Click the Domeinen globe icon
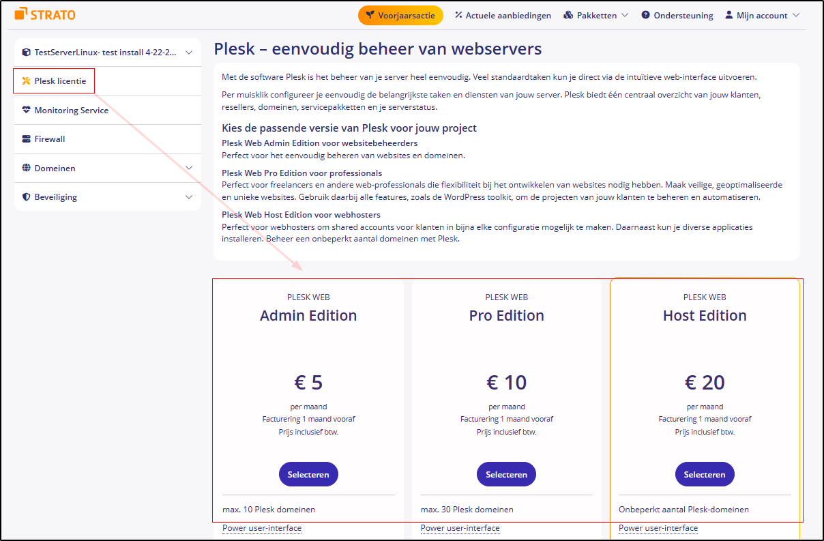The width and height of the screenshot is (824, 541). [27, 168]
